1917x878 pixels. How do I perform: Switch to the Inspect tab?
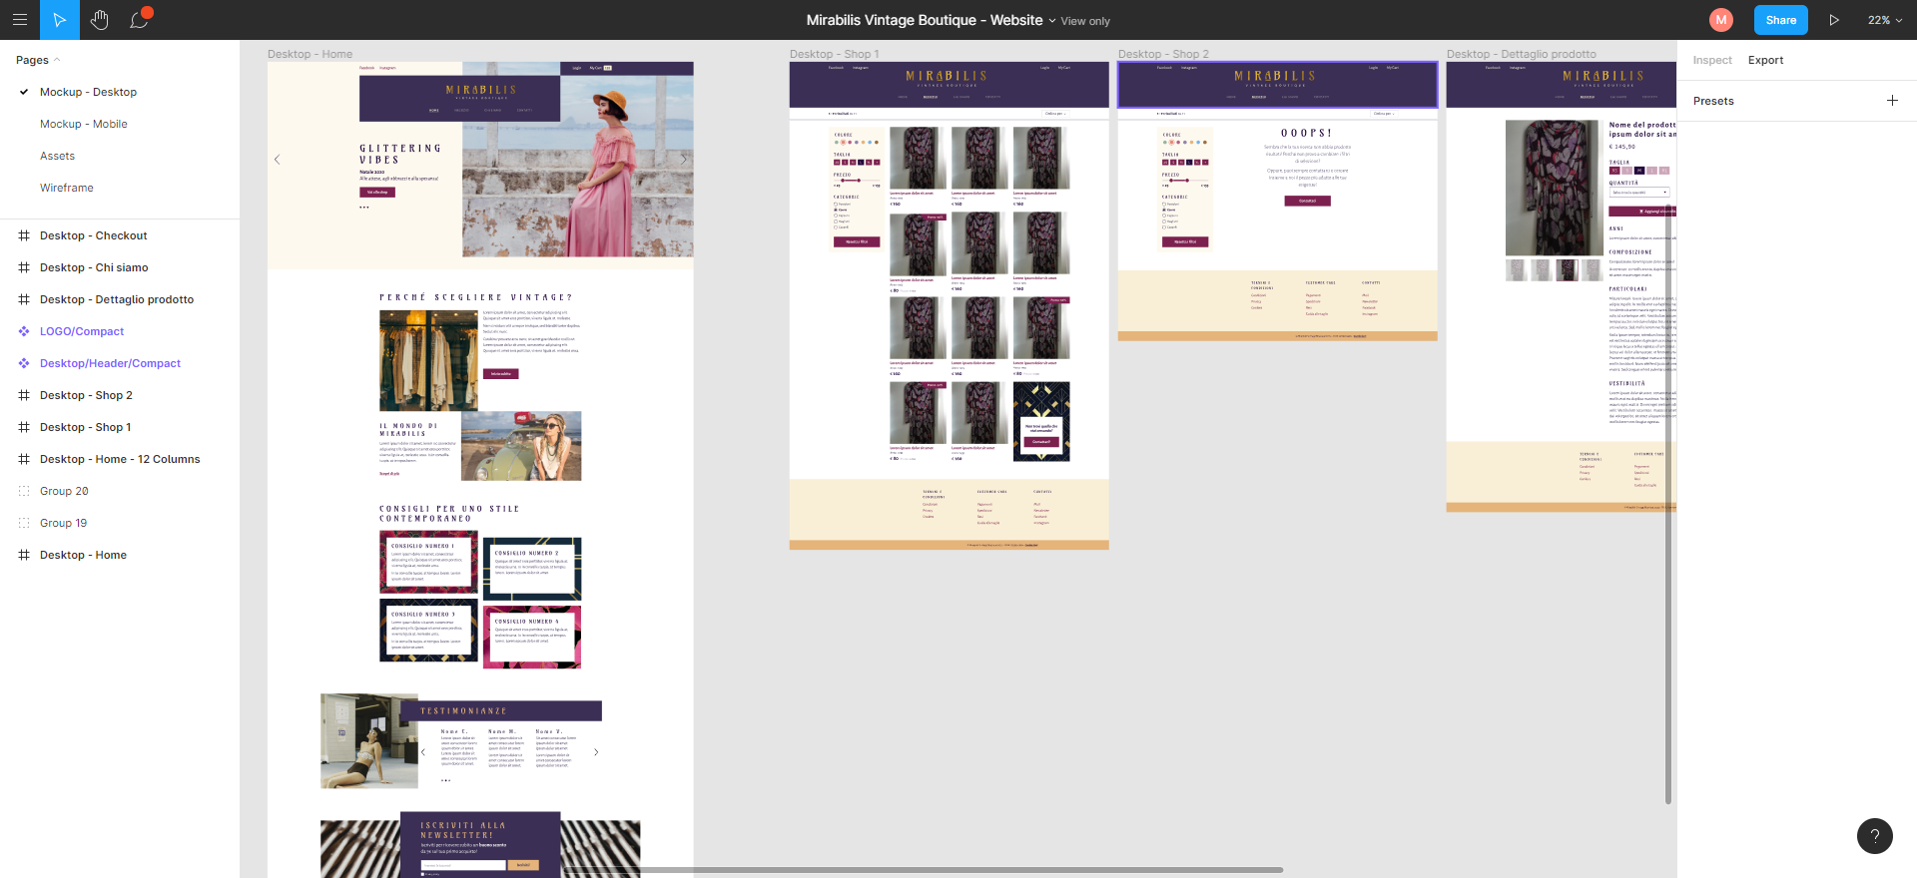(x=1711, y=60)
